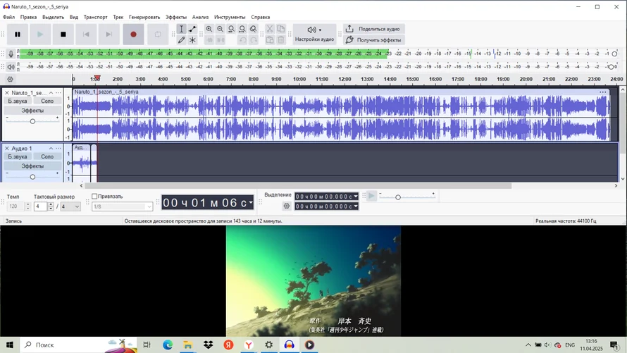Open the Эффекты menu
Viewport: 627px width, 353px height.
click(176, 17)
